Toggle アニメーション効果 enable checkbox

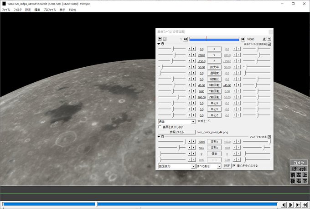269,137
